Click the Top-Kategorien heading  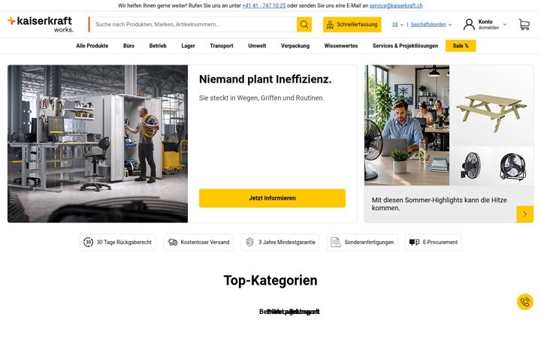(270, 280)
